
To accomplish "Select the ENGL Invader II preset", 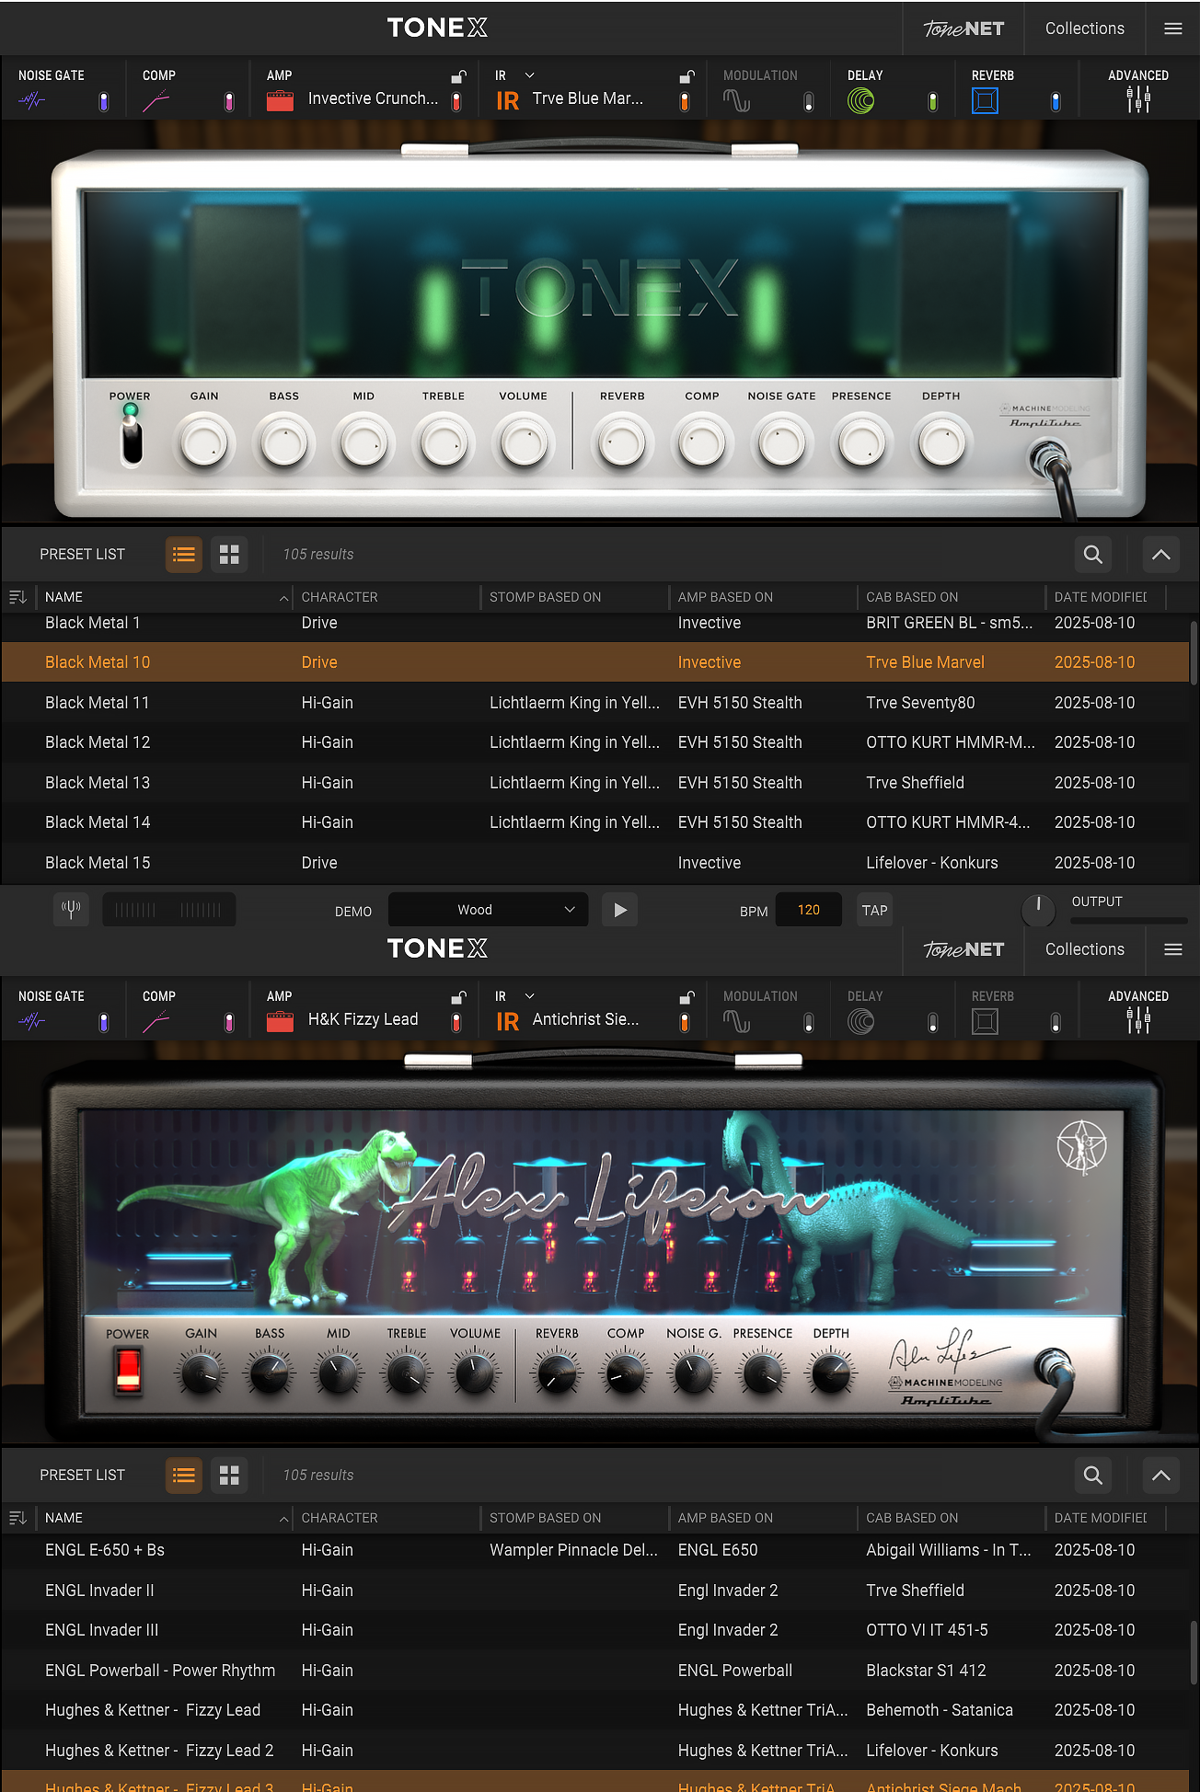I will pyautogui.click(x=595, y=1591).
